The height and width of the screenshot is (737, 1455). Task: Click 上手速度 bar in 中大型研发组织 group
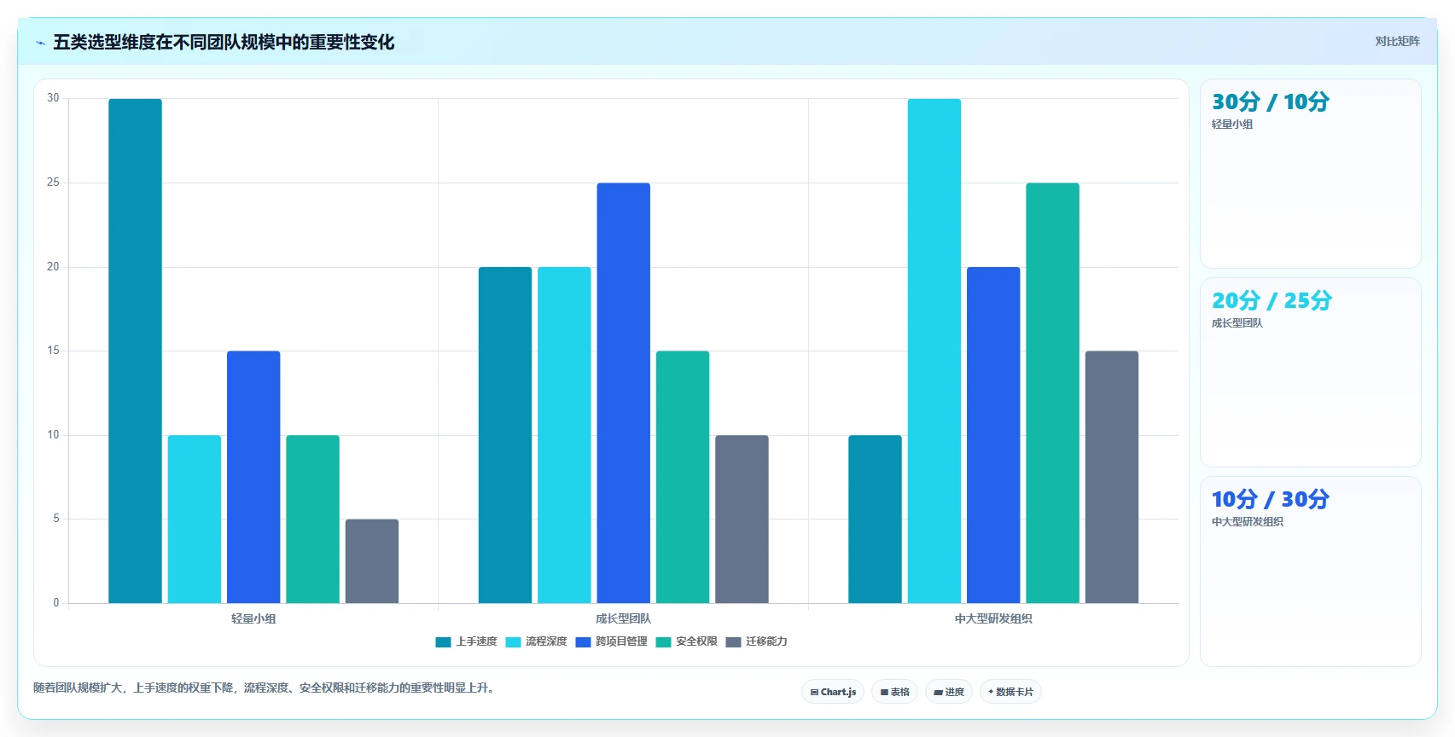tap(875, 519)
